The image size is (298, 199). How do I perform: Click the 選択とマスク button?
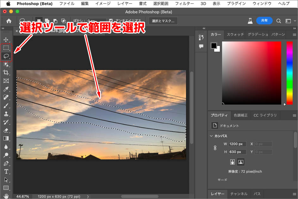click(x=163, y=21)
